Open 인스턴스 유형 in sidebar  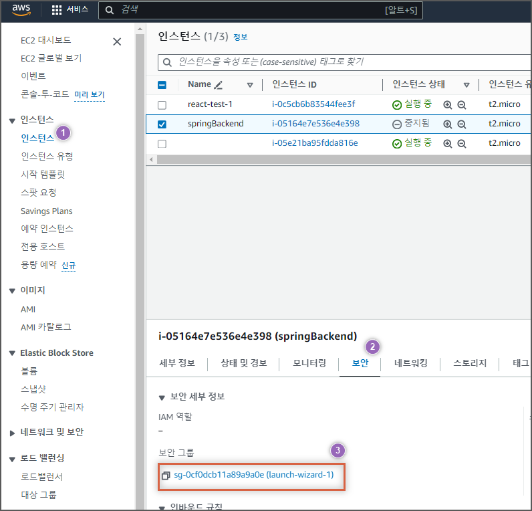point(47,157)
